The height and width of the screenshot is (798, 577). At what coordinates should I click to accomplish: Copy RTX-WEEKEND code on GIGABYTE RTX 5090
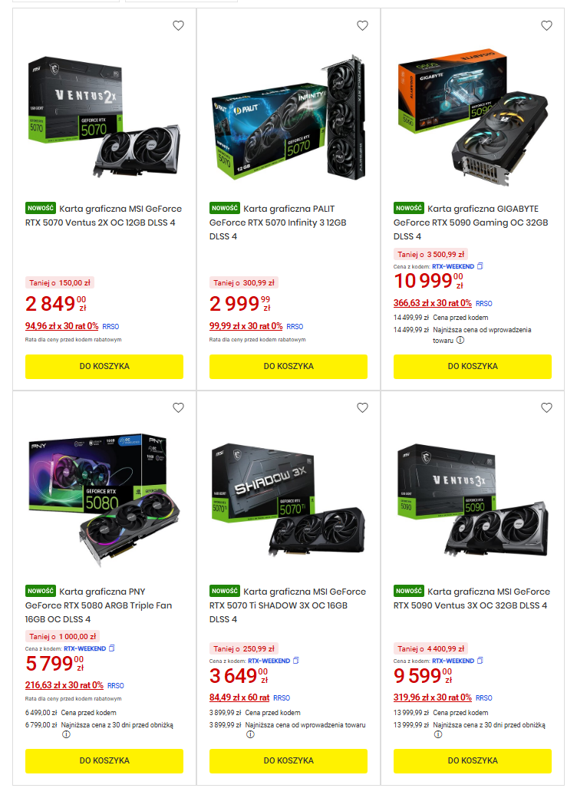(480, 266)
